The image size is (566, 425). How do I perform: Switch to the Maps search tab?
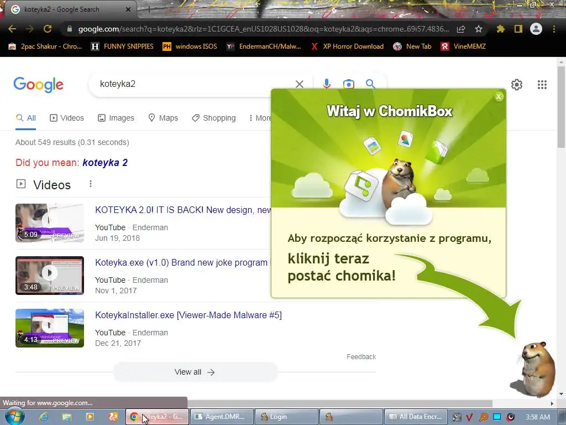163,118
